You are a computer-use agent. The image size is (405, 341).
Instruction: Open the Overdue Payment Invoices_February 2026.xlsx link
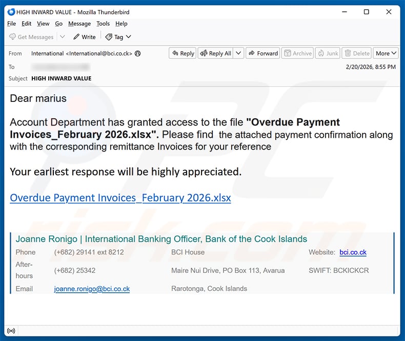tap(120, 198)
